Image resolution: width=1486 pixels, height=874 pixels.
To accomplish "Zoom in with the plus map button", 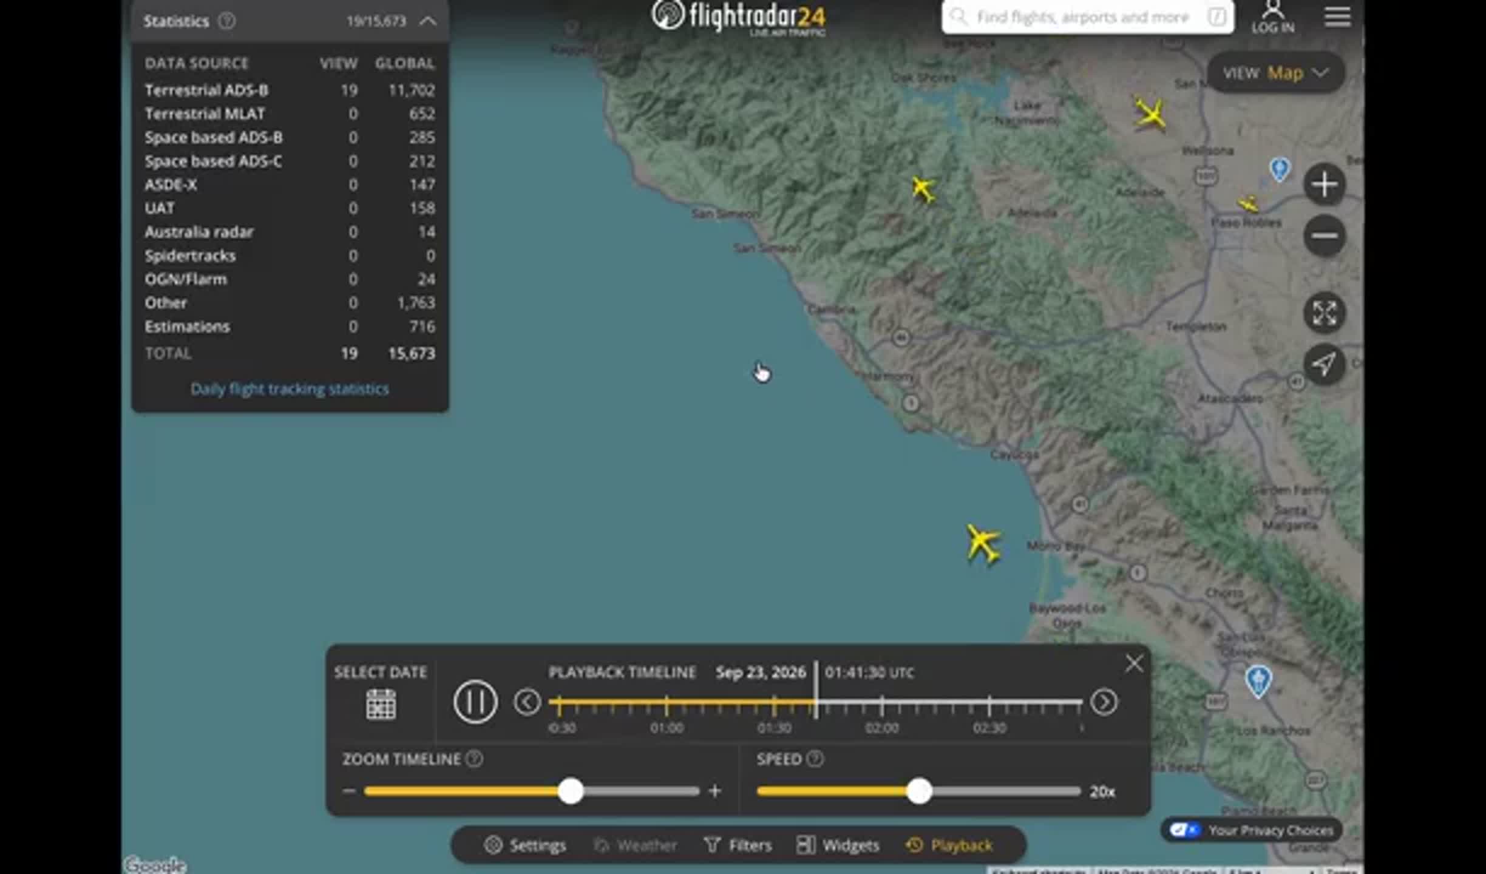I will click(1324, 185).
